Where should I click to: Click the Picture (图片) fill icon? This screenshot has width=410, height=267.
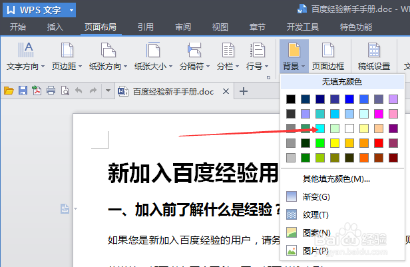[x=292, y=250]
